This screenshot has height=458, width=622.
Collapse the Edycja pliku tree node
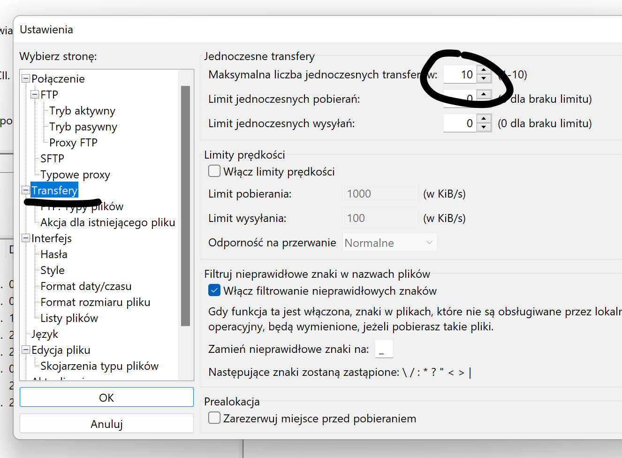click(26, 350)
